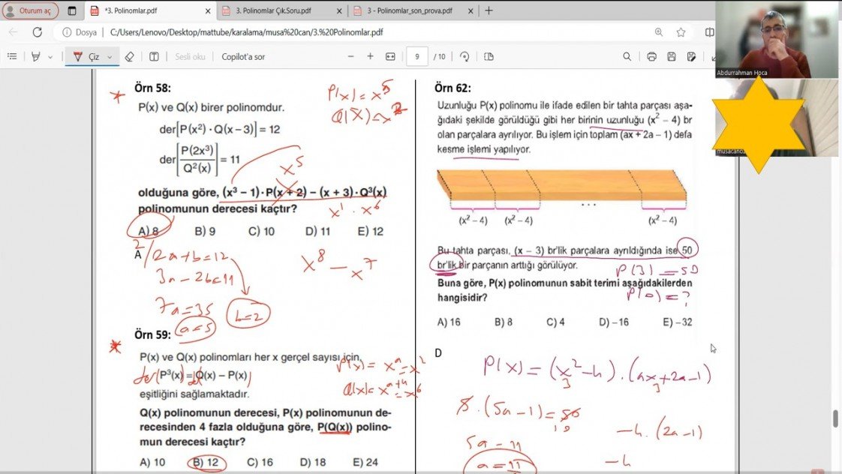The height and width of the screenshot is (474, 842).
Task: Click the browser refresh icon
Action: point(37,32)
